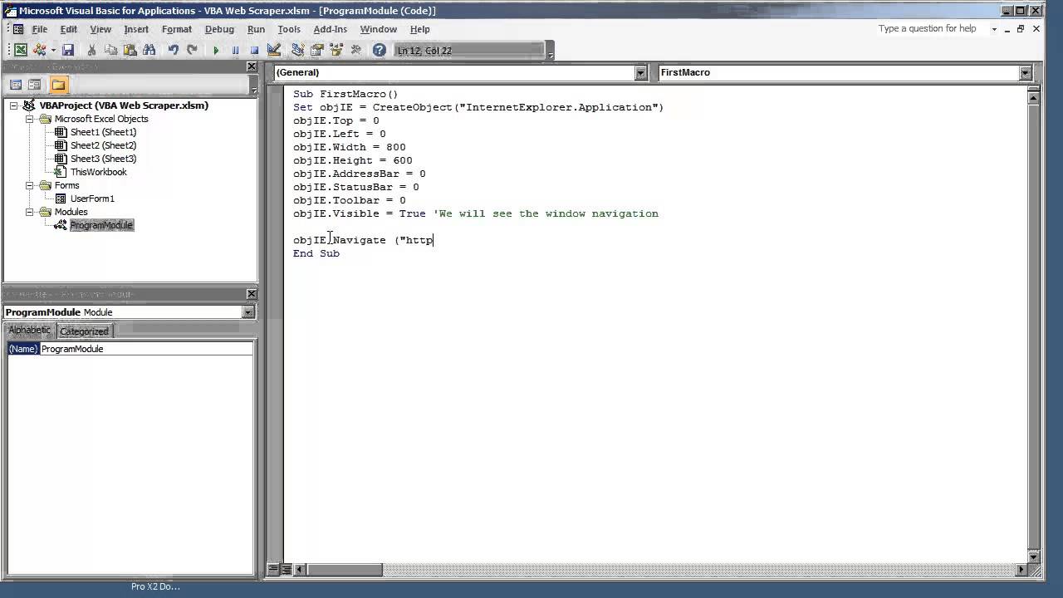This screenshot has width=1063, height=598.
Task: Collapse the Modules folder
Action: 29,212
